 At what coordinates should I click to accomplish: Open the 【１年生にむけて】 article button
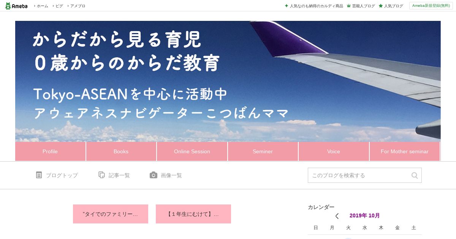(193, 214)
